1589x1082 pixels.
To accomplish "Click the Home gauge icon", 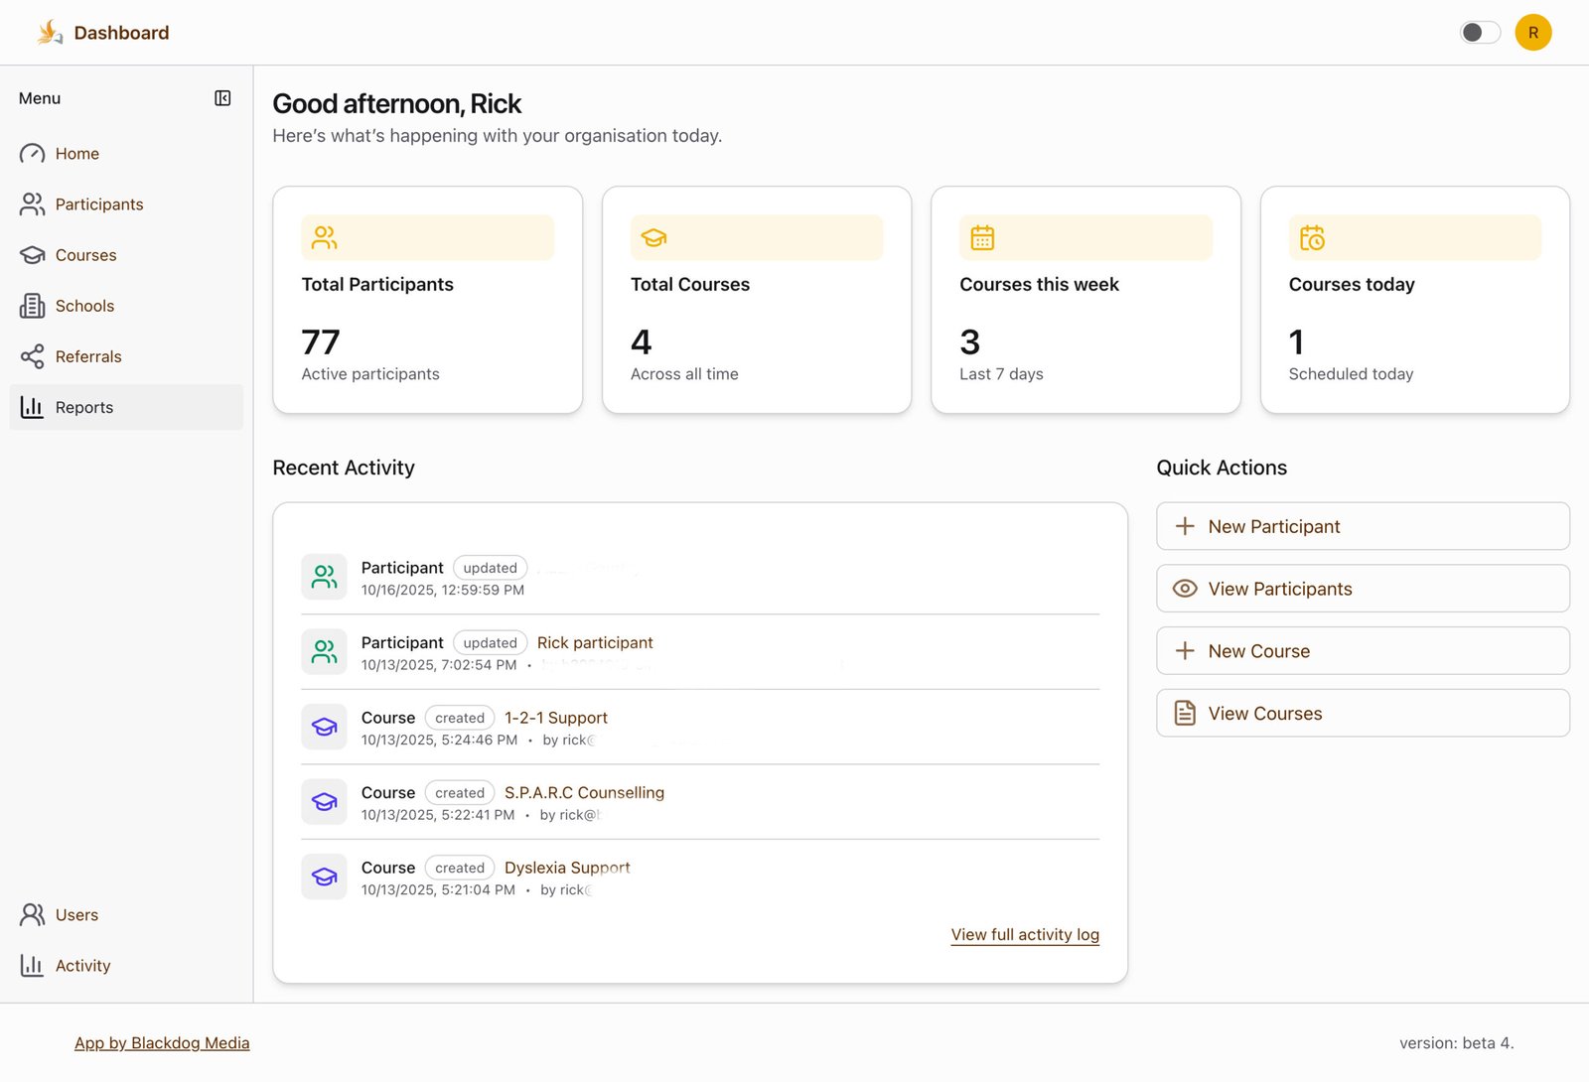I will pos(32,154).
